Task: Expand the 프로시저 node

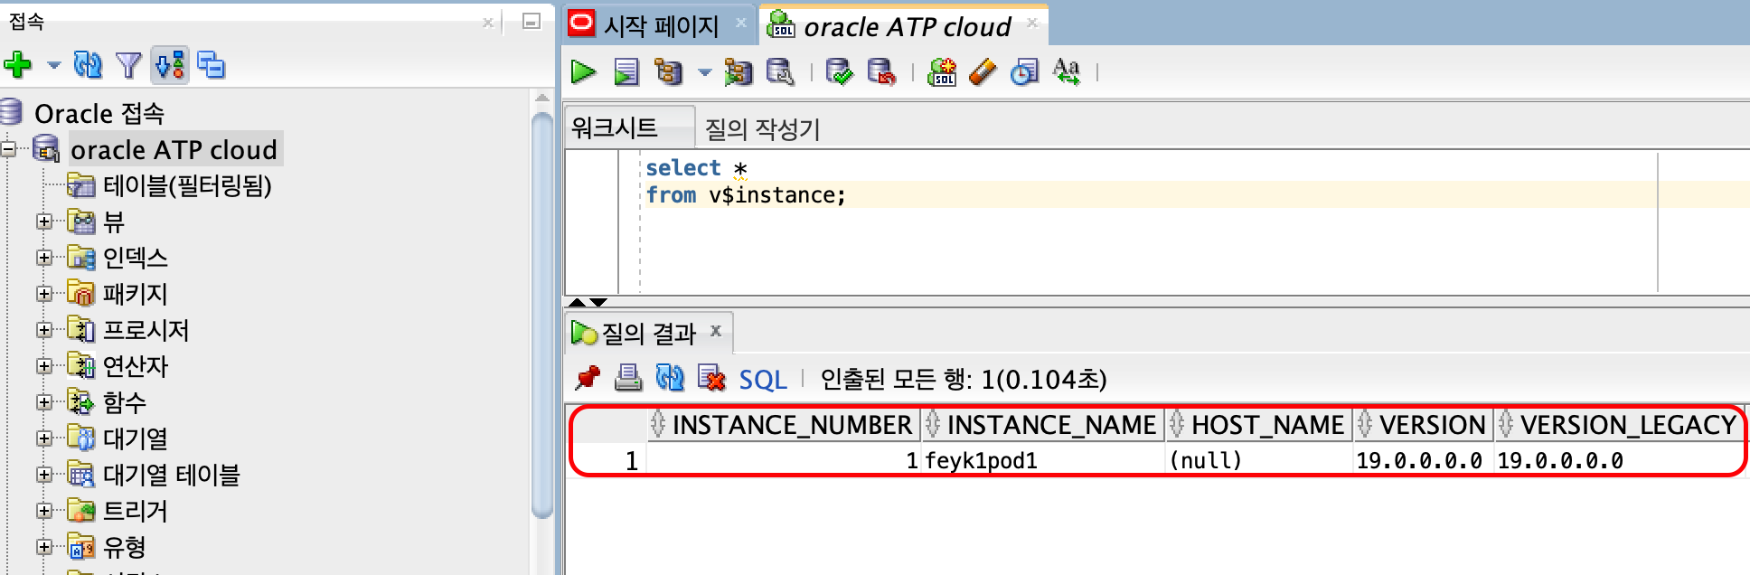Action: [43, 330]
